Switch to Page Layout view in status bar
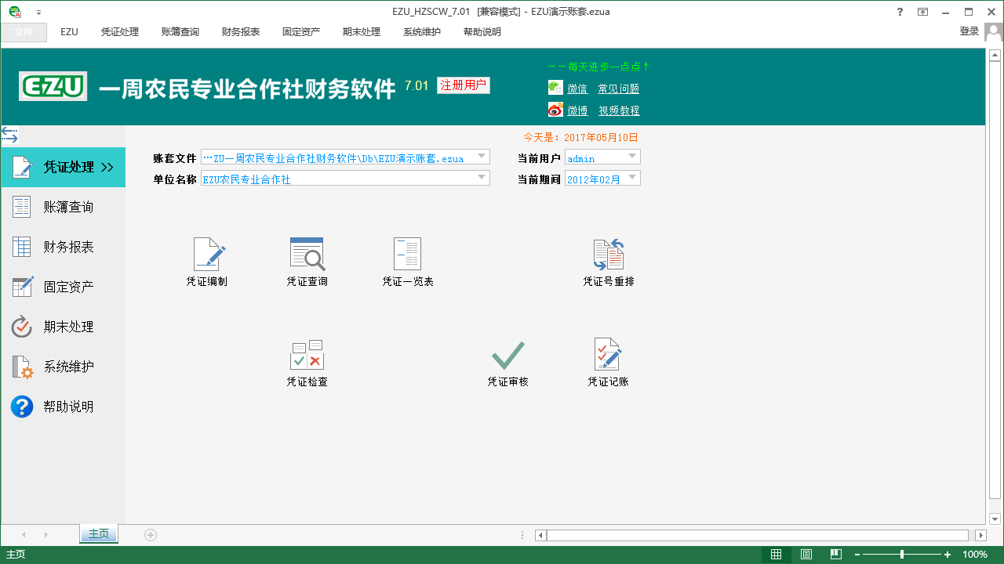 pyautogui.click(x=806, y=555)
